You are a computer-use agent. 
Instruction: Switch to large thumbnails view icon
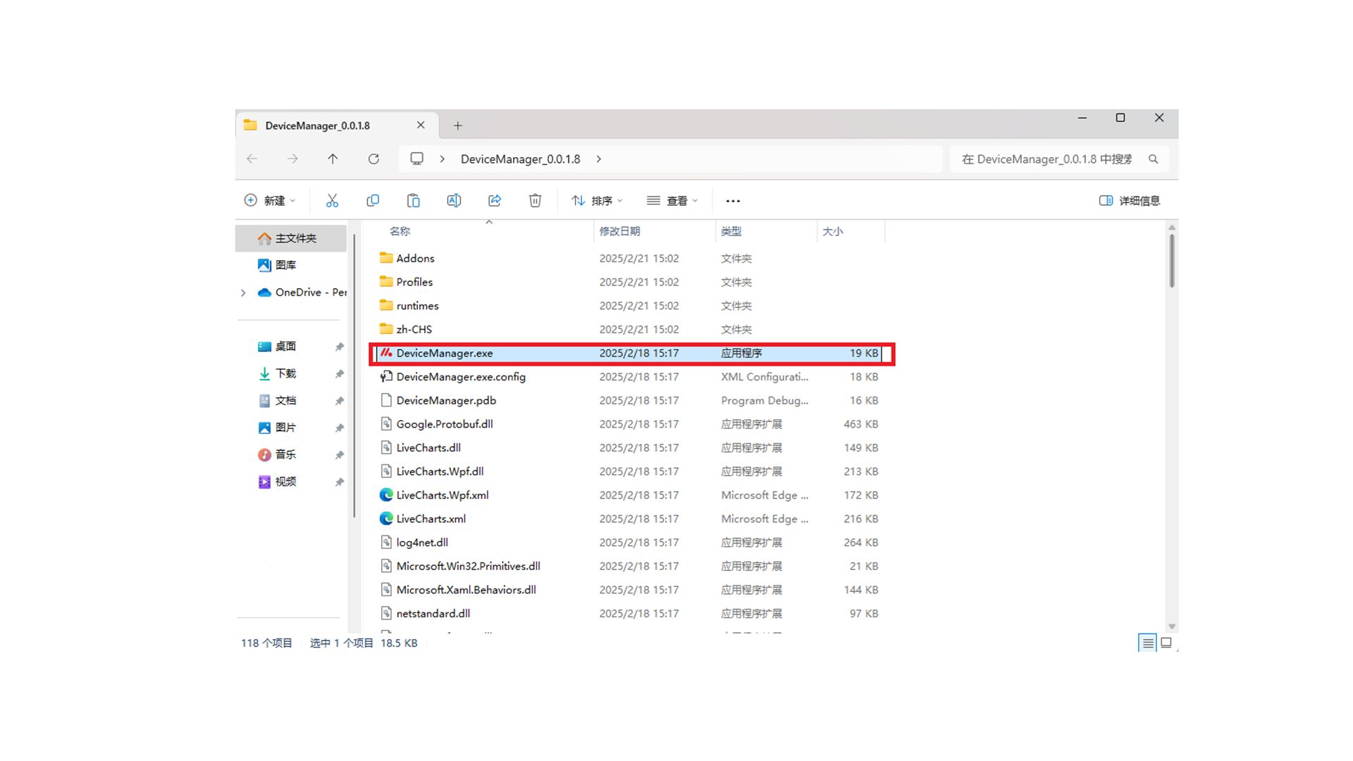[1166, 643]
